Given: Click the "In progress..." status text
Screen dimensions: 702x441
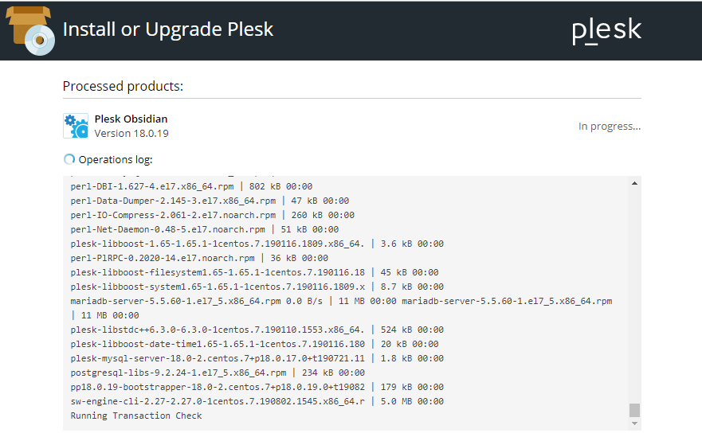Looking at the screenshot, I should [609, 127].
